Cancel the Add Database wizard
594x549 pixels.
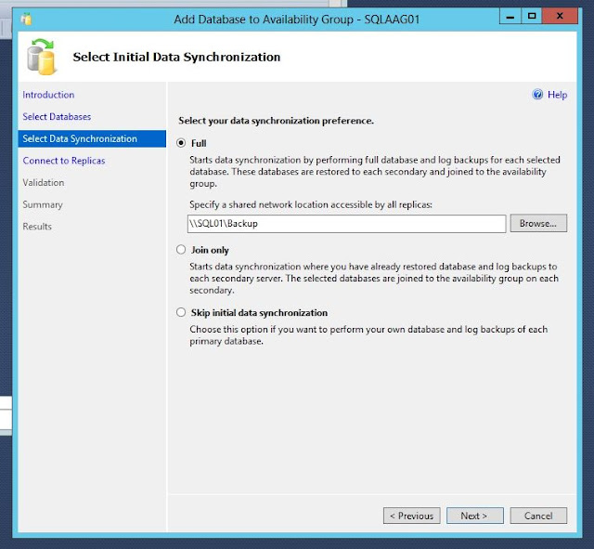538,516
